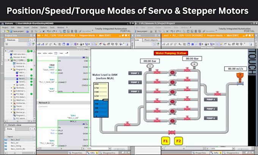Click green checkmark next to MD project
The width and height of the screenshot is (258, 155).
point(28,51)
